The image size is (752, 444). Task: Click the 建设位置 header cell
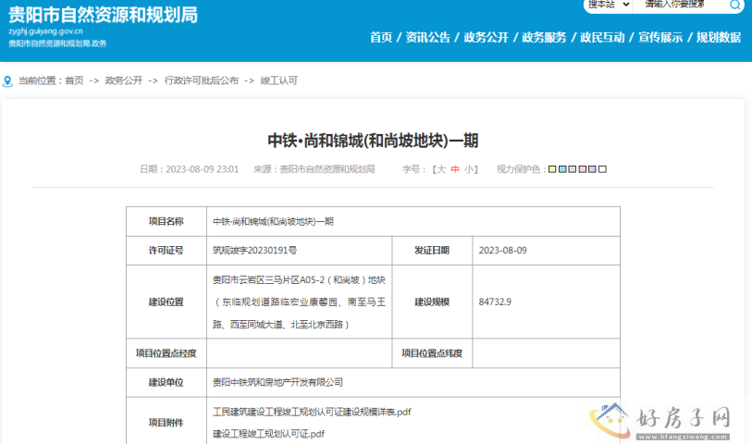[166, 302]
